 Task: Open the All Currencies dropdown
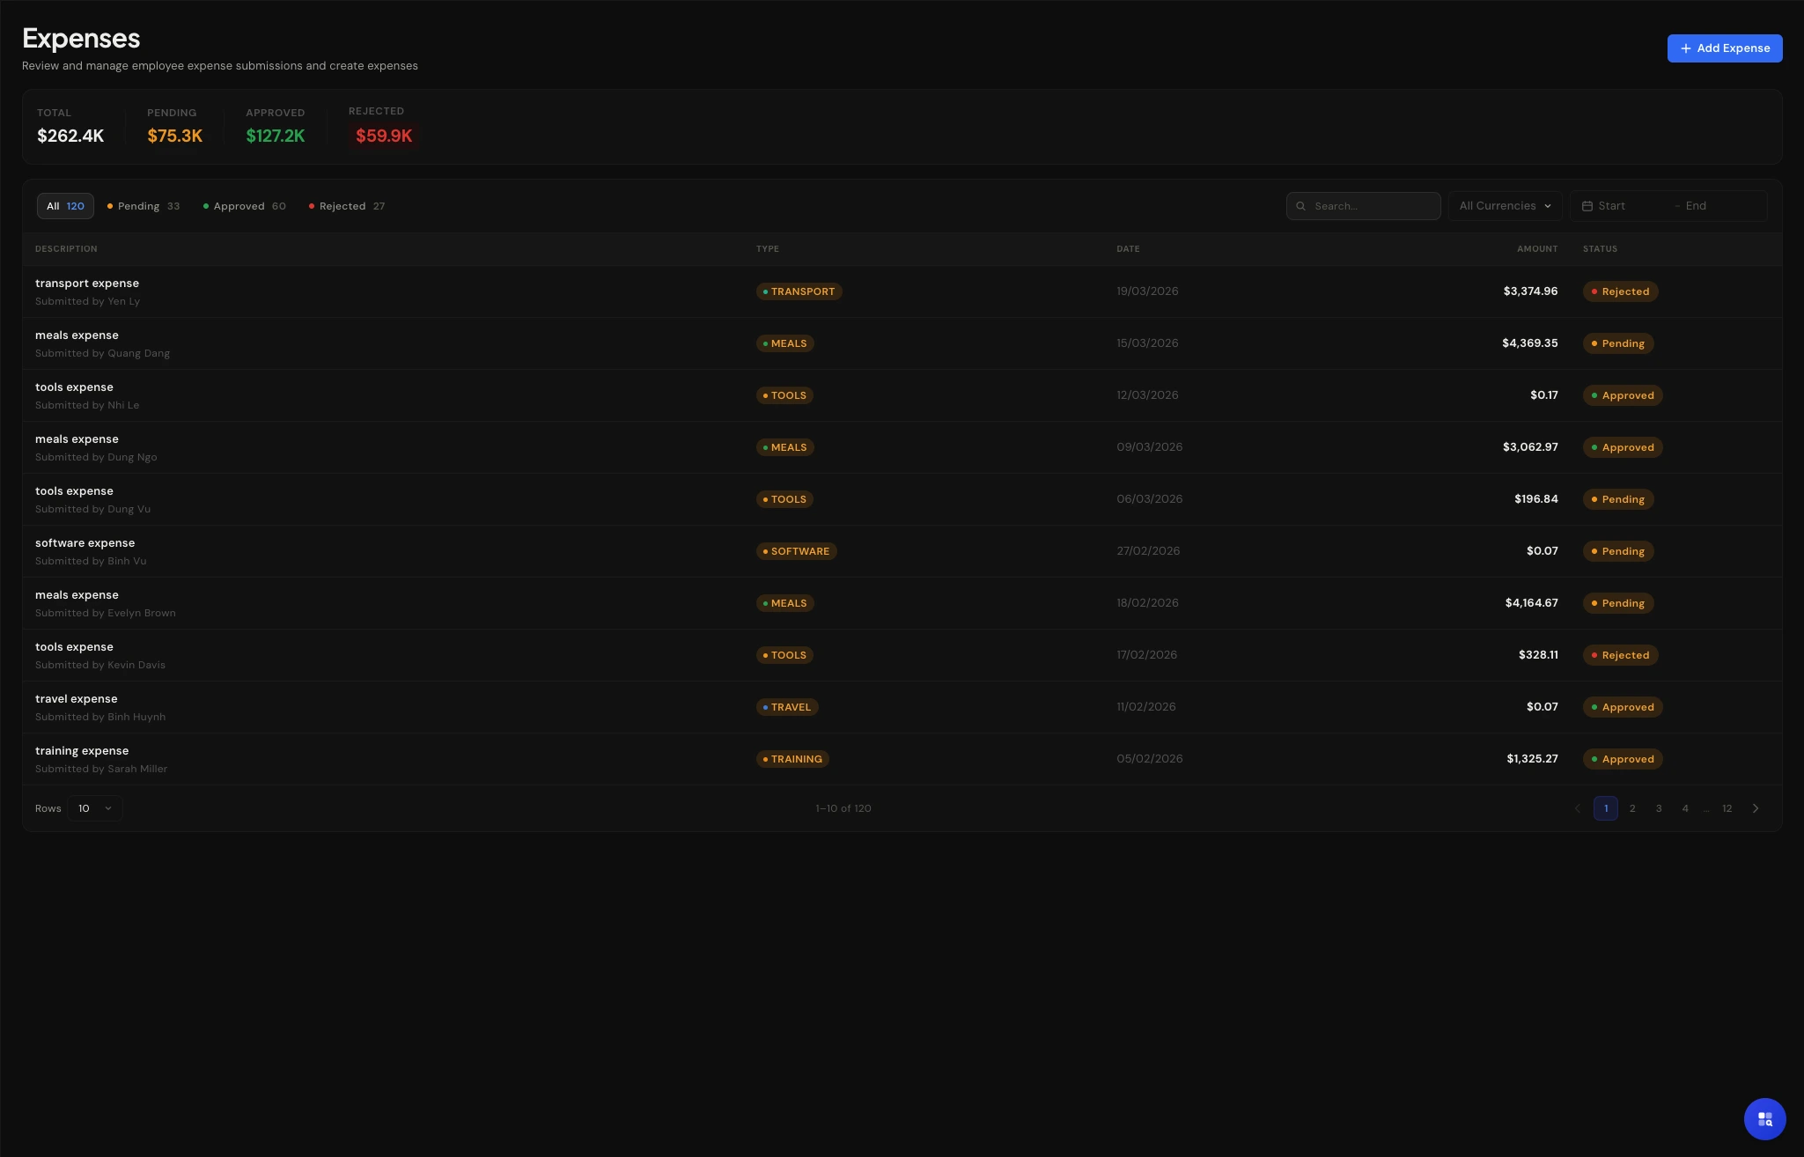(x=1505, y=206)
